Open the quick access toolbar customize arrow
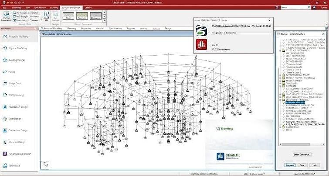This screenshot has width=329, height=176. click(x=23, y=3)
